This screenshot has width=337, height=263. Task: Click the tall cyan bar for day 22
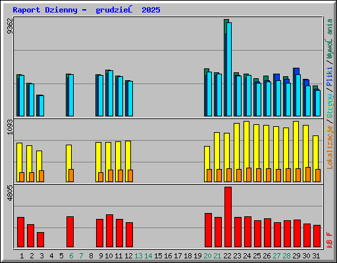pos(229,69)
